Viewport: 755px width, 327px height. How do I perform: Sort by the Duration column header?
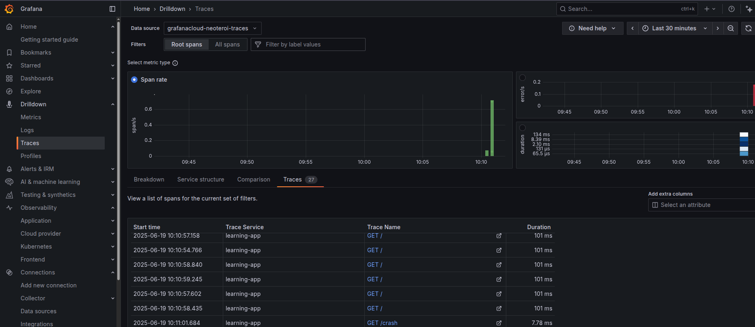(539, 227)
